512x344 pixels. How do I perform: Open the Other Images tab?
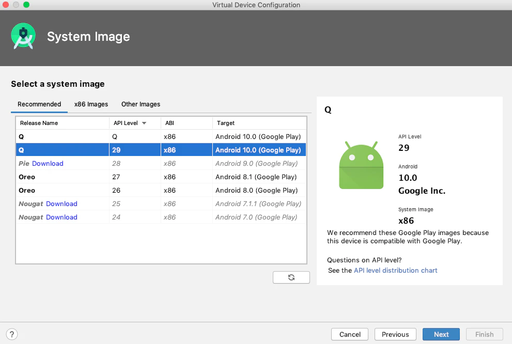tap(141, 104)
